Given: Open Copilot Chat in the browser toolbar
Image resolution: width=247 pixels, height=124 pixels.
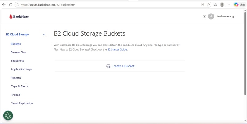Looking at the screenshot, I should click(x=239, y=5).
